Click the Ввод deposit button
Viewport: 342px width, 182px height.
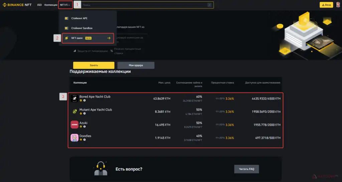(x=326, y=5)
